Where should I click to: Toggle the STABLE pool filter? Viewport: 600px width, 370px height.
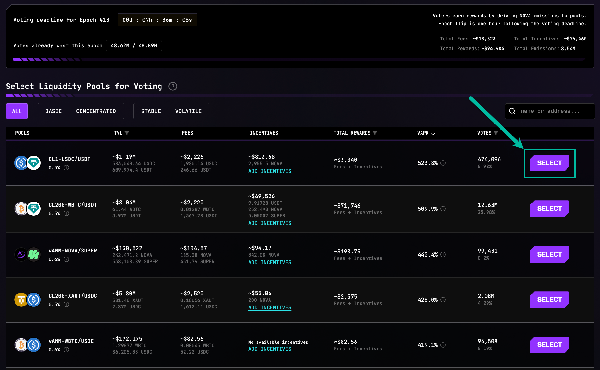click(151, 111)
